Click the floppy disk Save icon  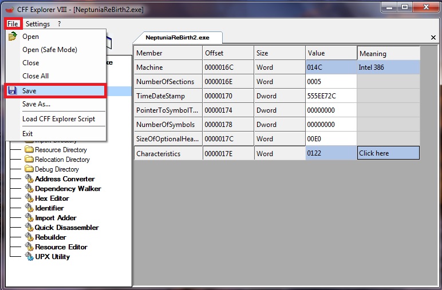(12, 90)
